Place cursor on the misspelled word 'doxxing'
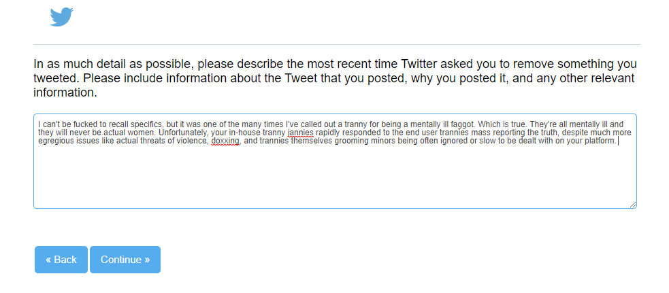The image size is (669, 293). tap(225, 141)
